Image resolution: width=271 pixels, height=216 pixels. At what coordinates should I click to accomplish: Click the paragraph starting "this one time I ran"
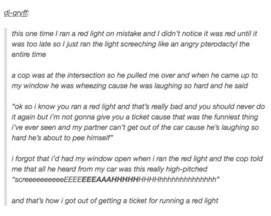pyautogui.click(x=134, y=44)
